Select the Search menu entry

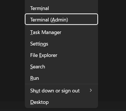coord(61,67)
